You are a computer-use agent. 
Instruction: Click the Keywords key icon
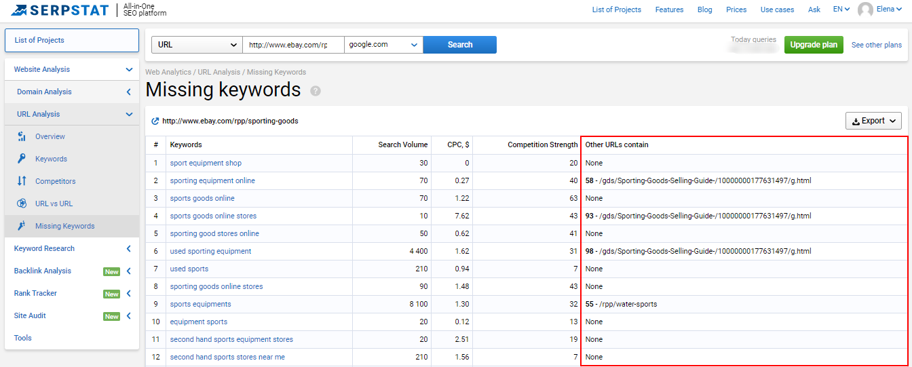pos(22,159)
